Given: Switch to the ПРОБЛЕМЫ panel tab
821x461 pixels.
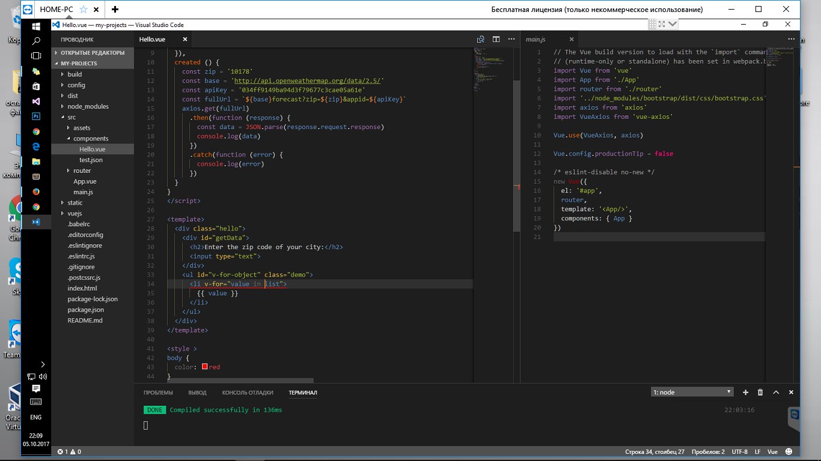Looking at the screenshot, I should point(158,393).
